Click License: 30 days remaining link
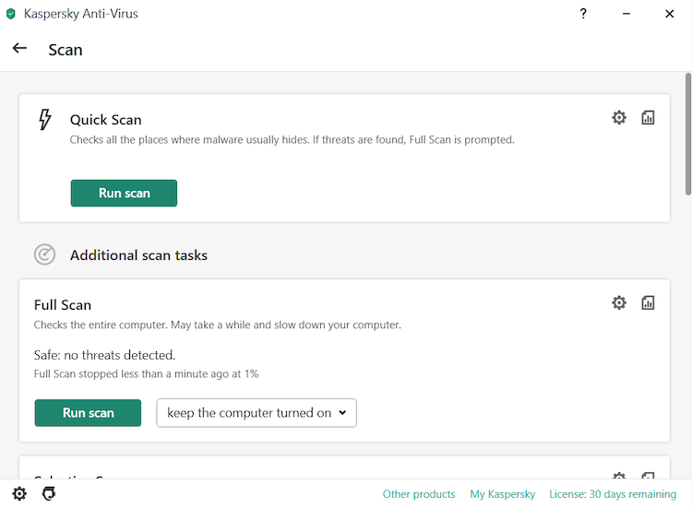 coord(613,494)
